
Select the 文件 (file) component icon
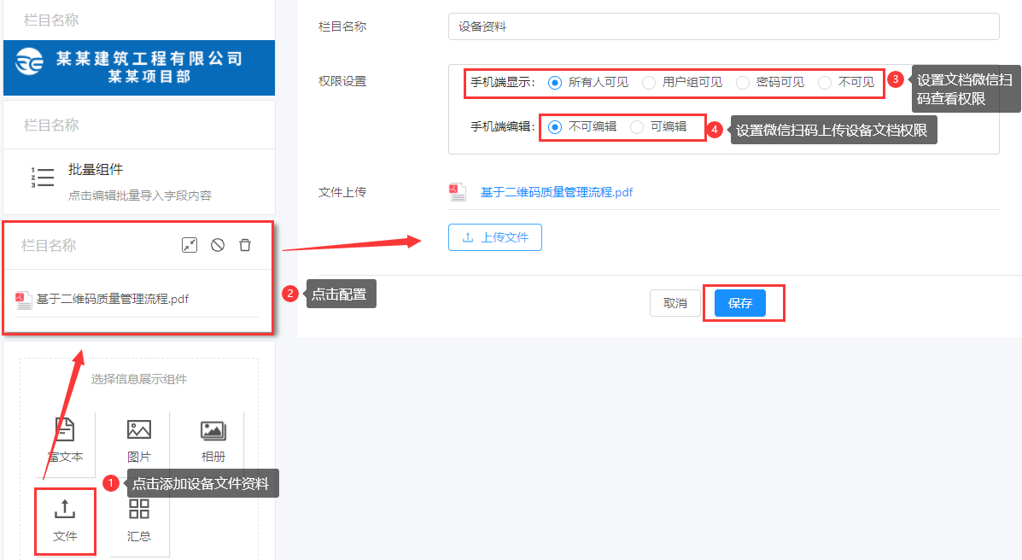tap(64, 521)
